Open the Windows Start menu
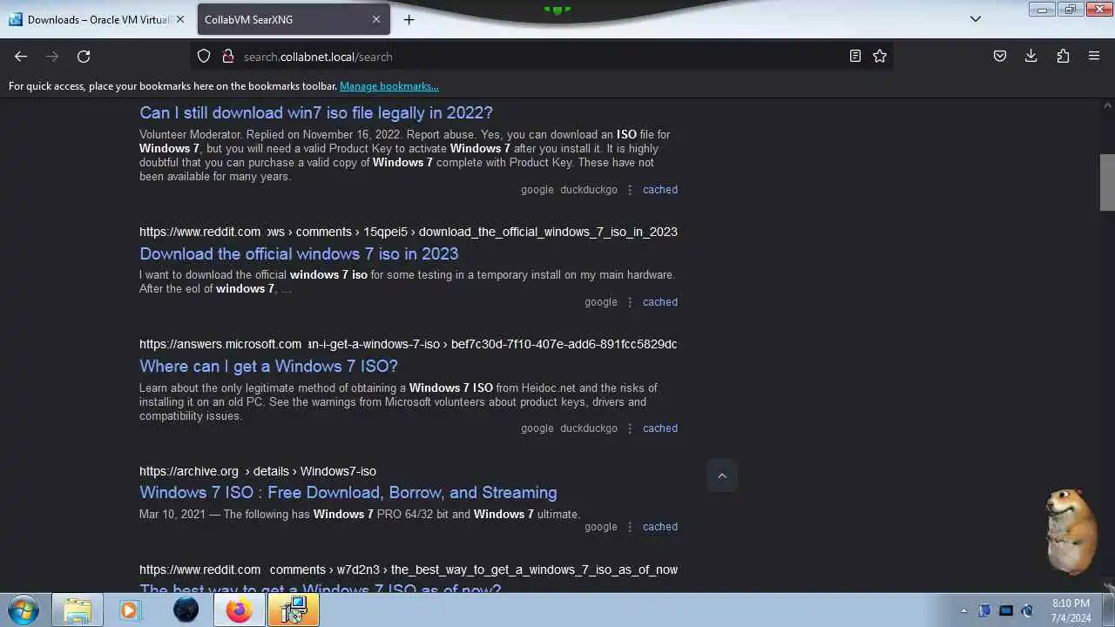This screenshot has width=1115, height=627. [24, 610]
